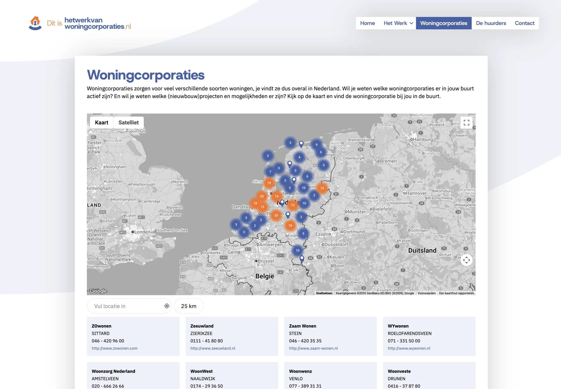The width and height of the screenshot is (561, 389).
Task: Open the zowonen.com website link
Action: (x=115, y=348)
